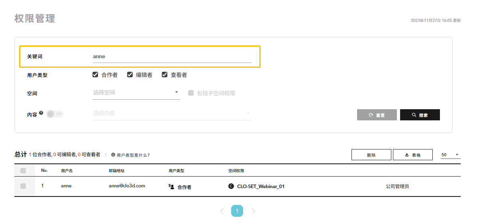Uncheck the 编辑者 user type checkbox
Image resolution: width=481 pixels, height=224 pixels.
click(x=130, y=75)
